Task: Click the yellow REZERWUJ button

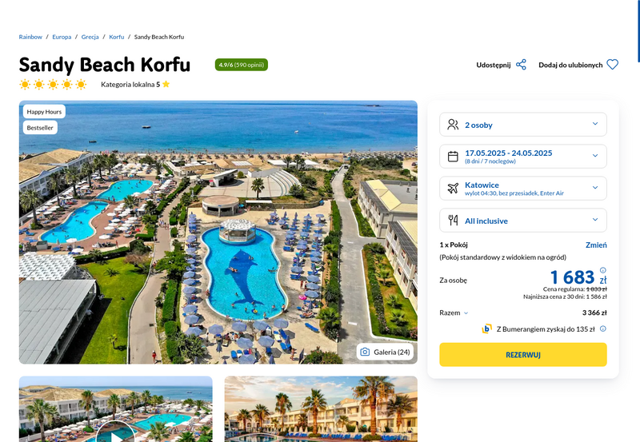Action: [523, 354]
